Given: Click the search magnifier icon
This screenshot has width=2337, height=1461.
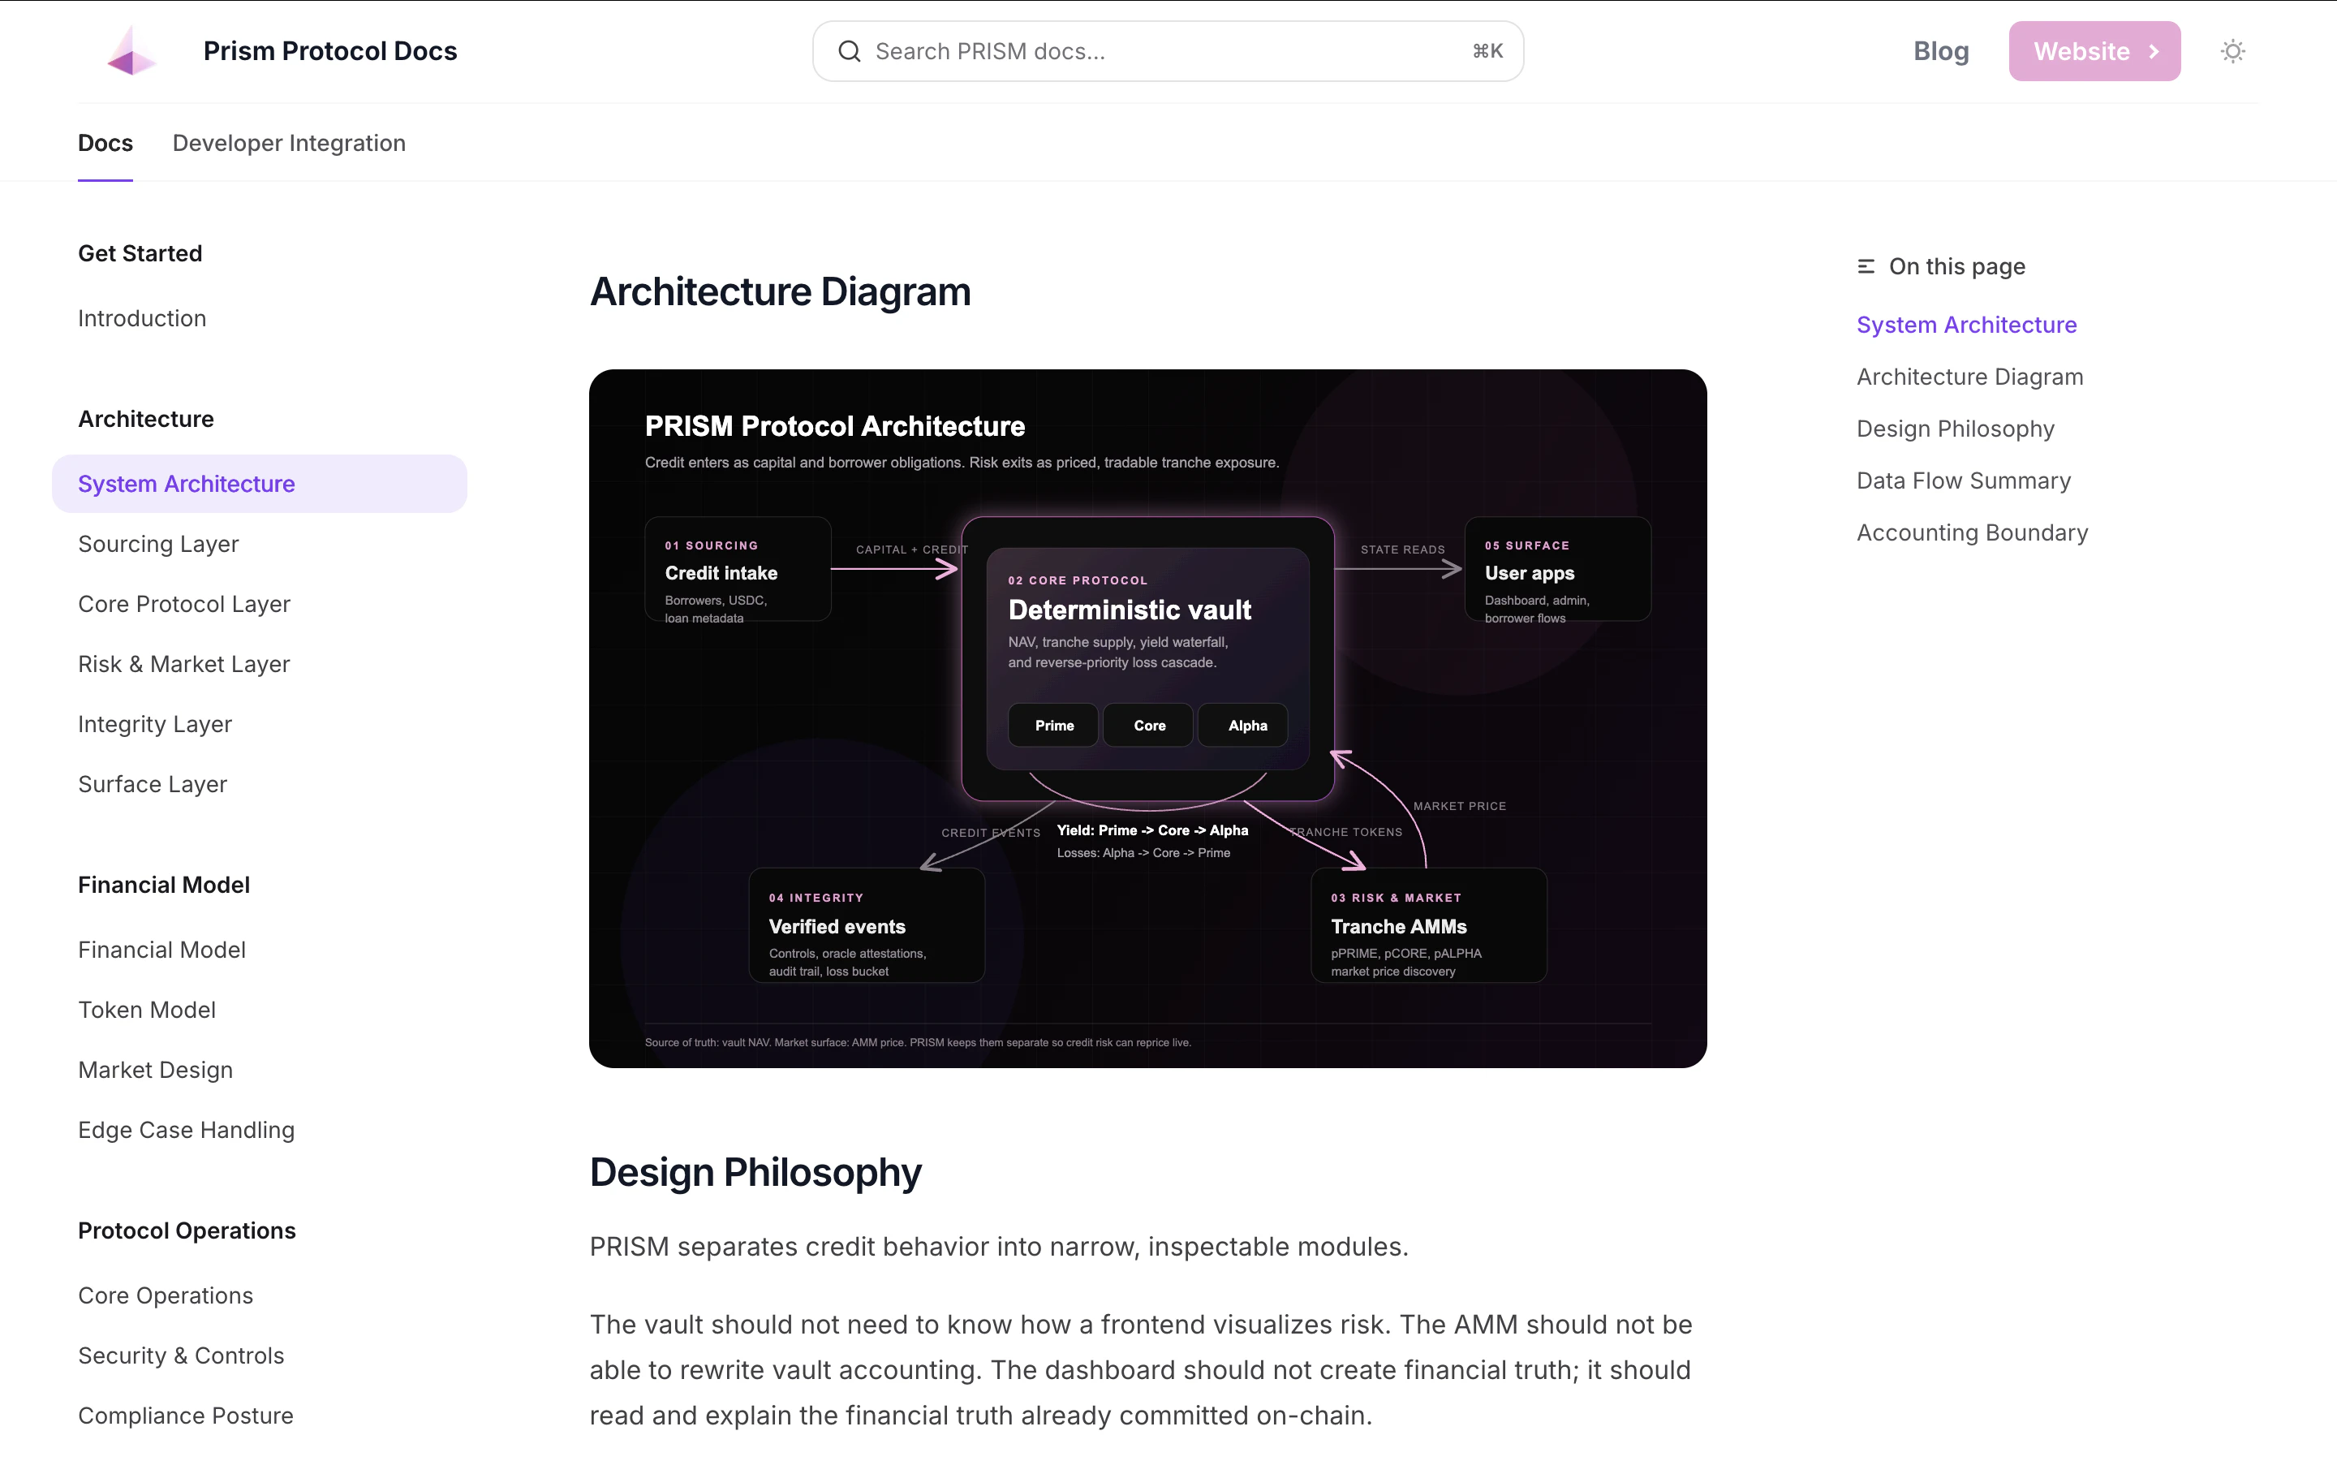Looking at the screenshot, I should click(x=849, y=51).
